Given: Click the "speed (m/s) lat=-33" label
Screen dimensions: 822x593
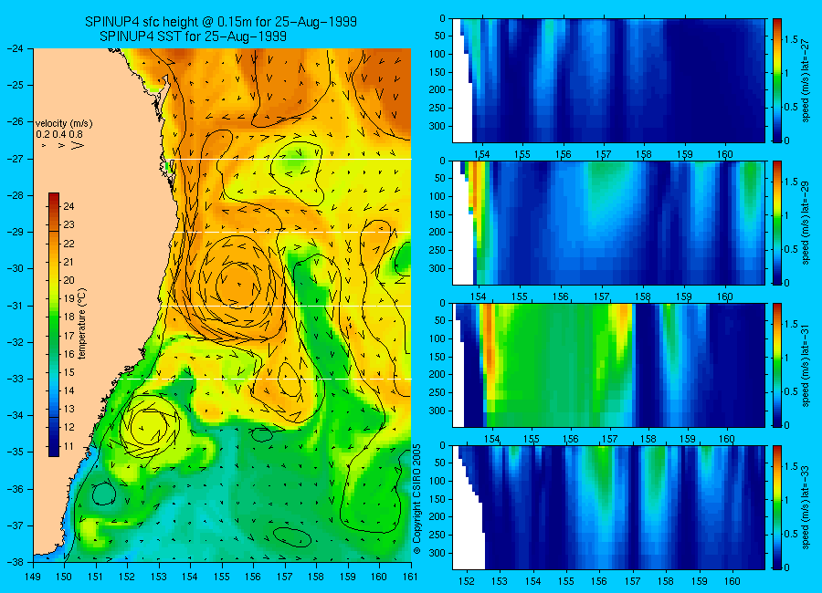Looking at the screenshot, I should click(x=806, y=507).
